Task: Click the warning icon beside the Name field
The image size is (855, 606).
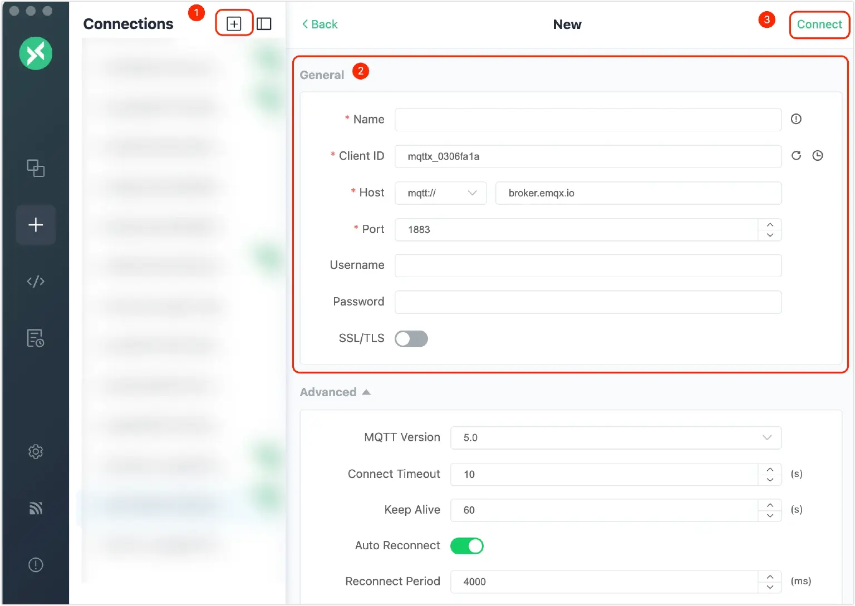Action: tap(796, 119)
